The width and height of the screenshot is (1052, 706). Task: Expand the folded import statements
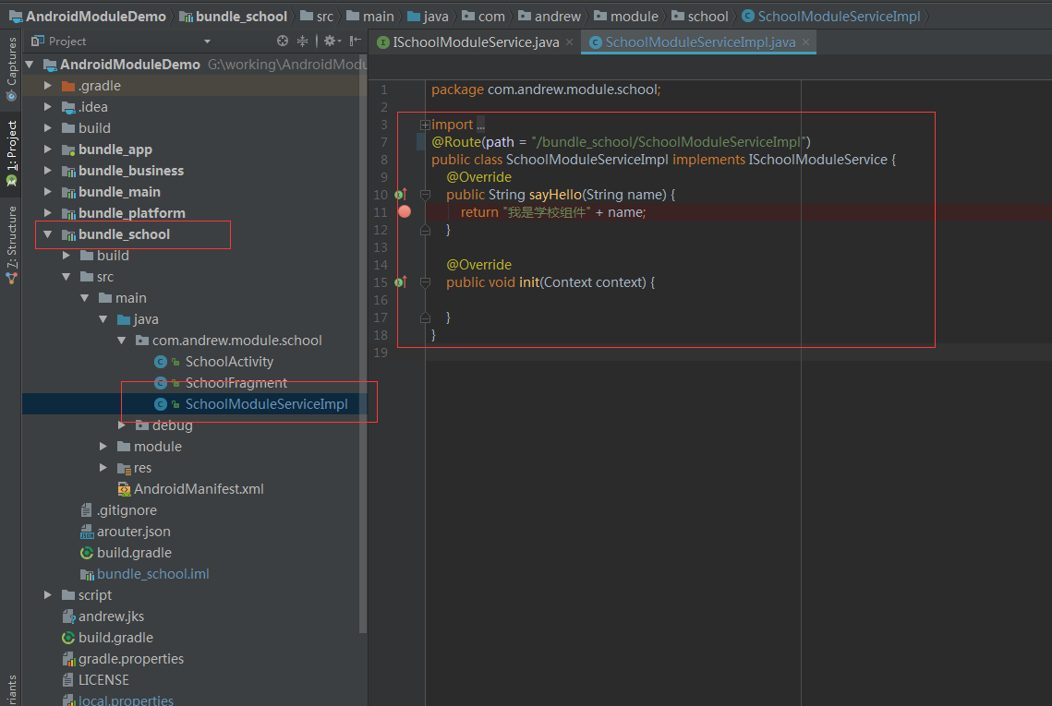point(425,125)
